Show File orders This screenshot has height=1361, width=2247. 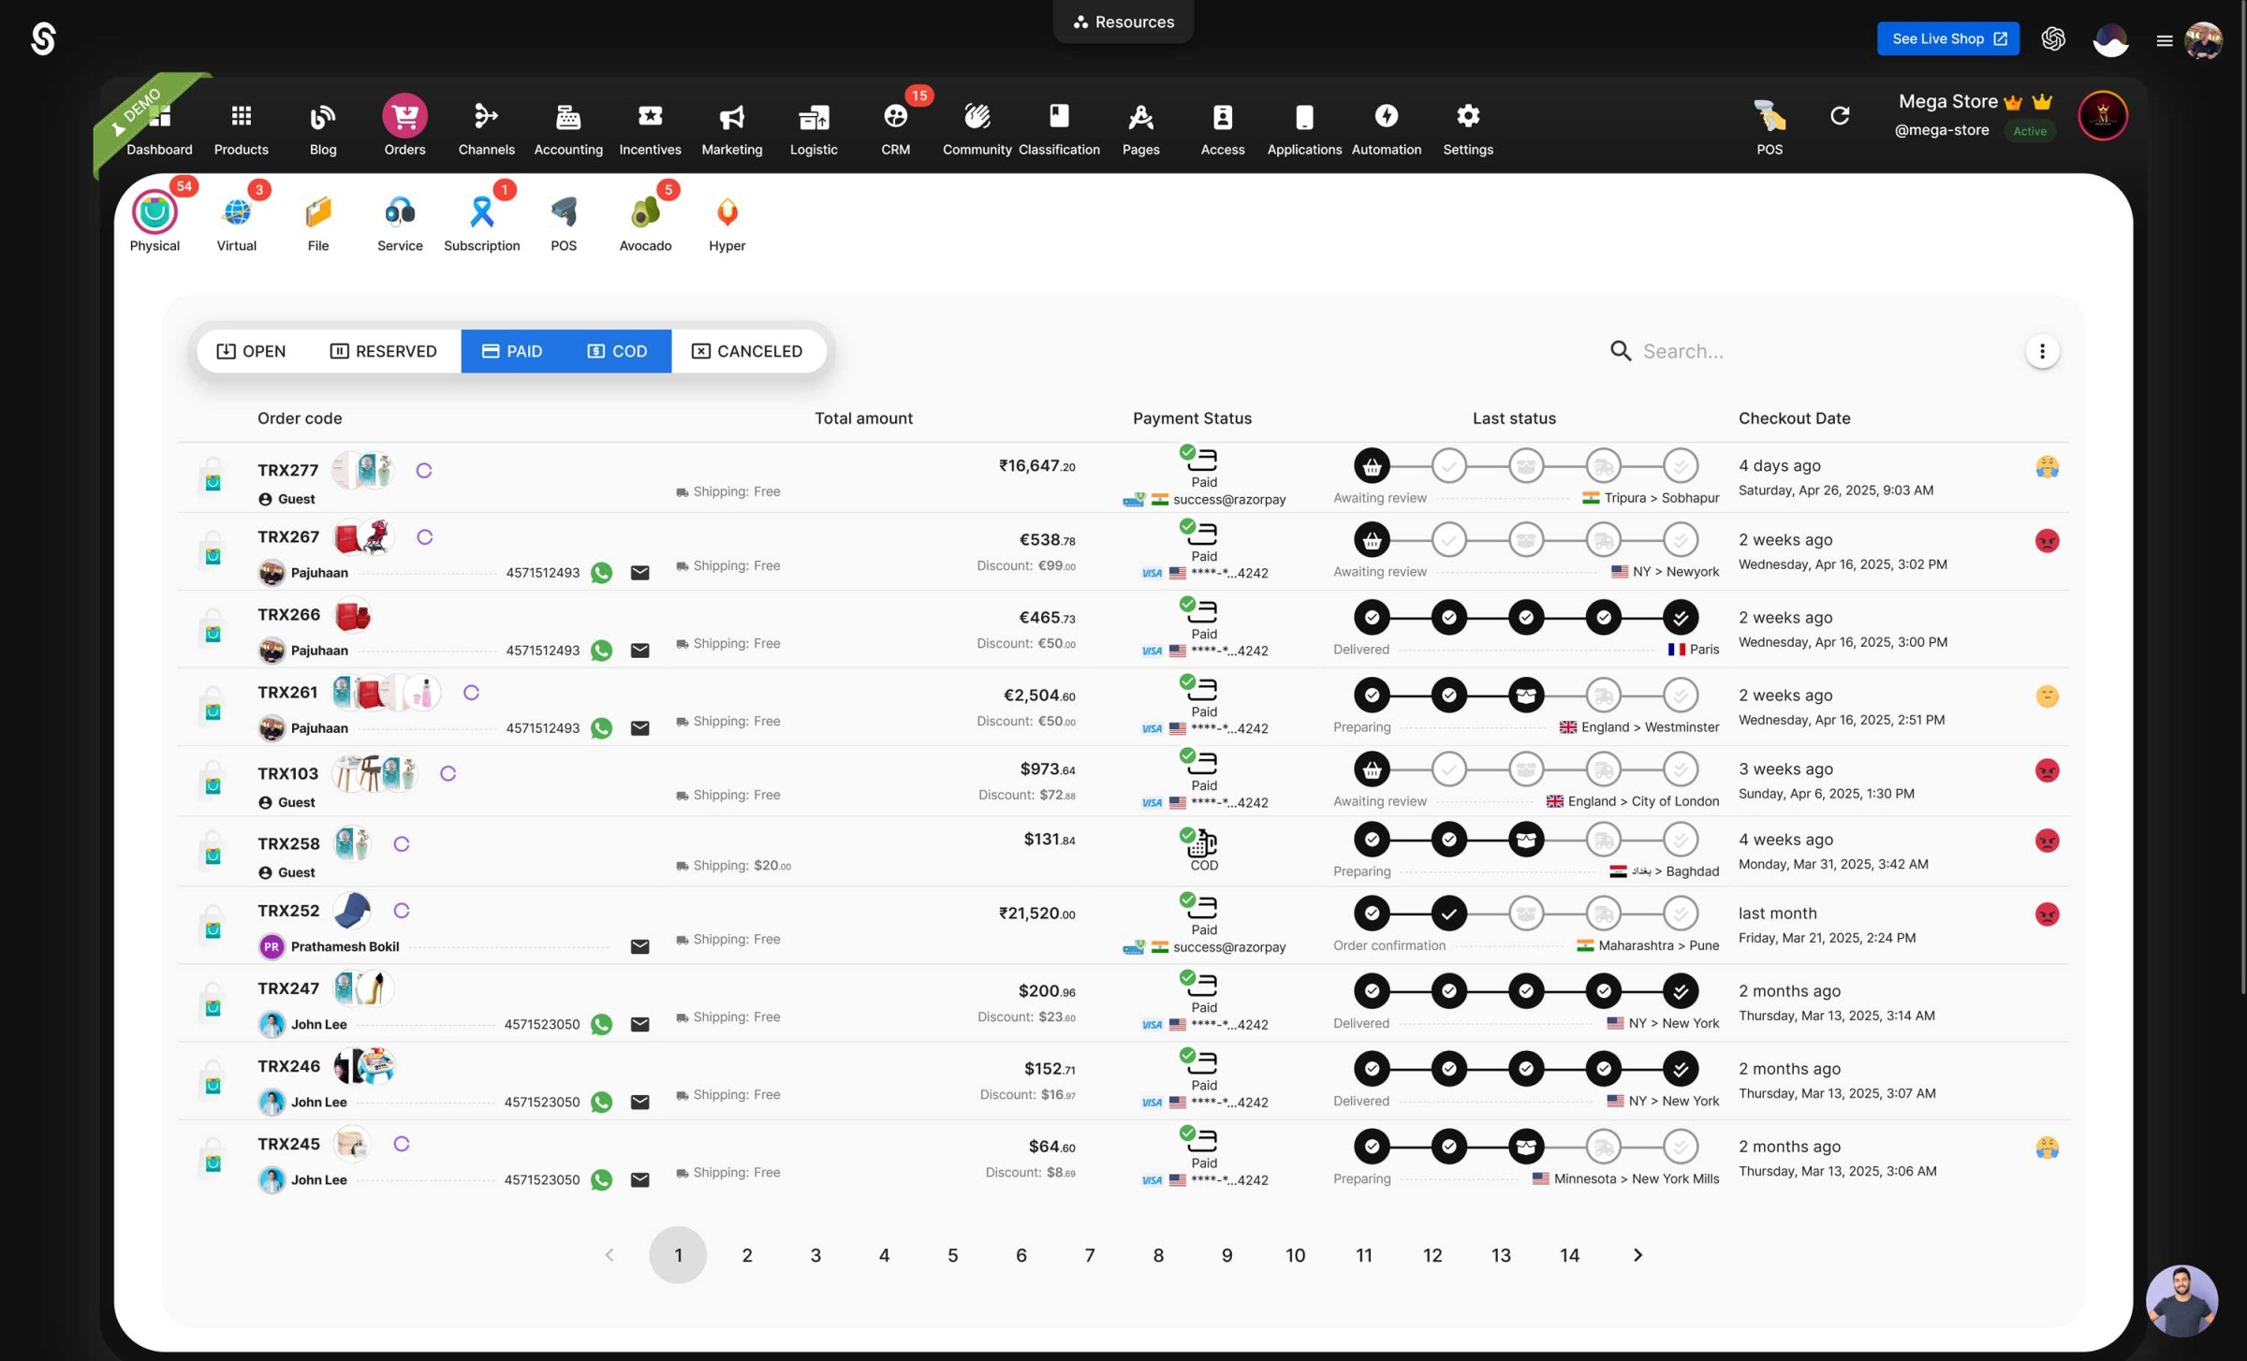click(317, 222)
